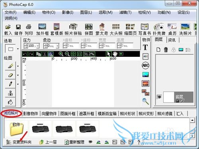Switch to the 影像物件 tab
The image size is (199, 149).
tap(31, 114)
